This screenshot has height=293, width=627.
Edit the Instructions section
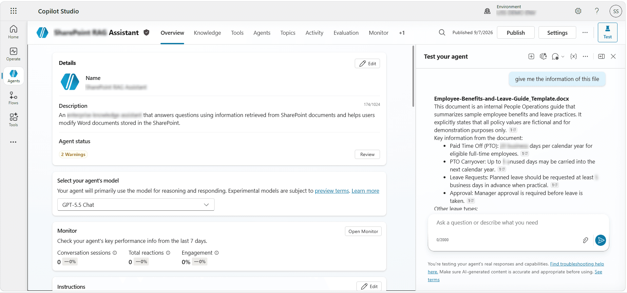tap(369, 286)
